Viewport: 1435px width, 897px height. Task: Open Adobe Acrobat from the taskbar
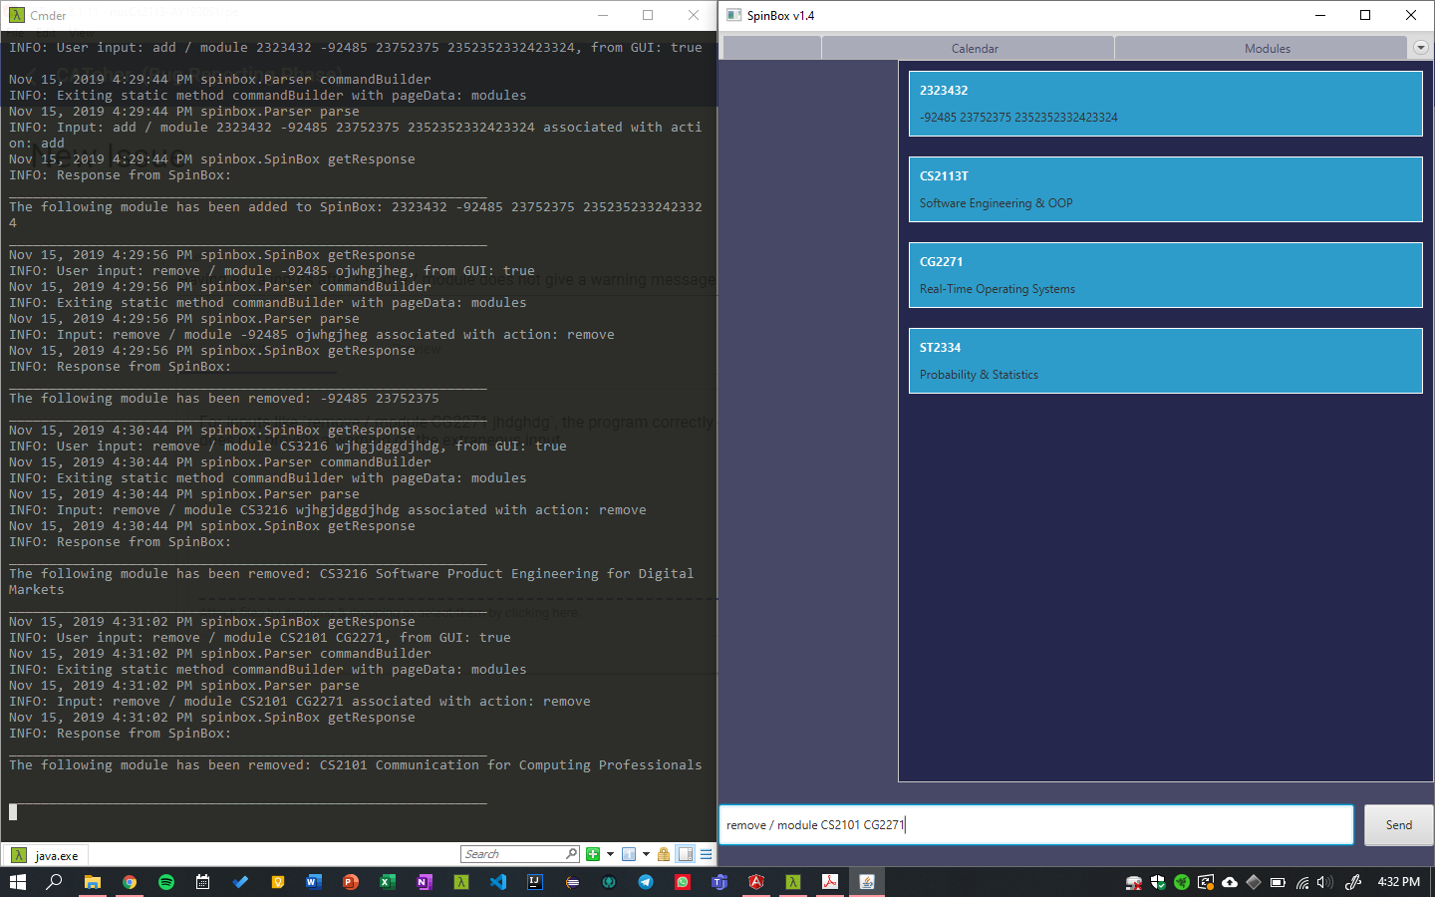point(830,882)
